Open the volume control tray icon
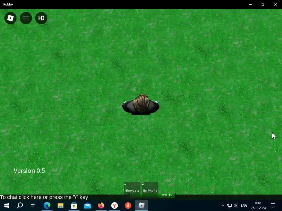282x211 pixels. pyautogui.click(x=236, y=206)
